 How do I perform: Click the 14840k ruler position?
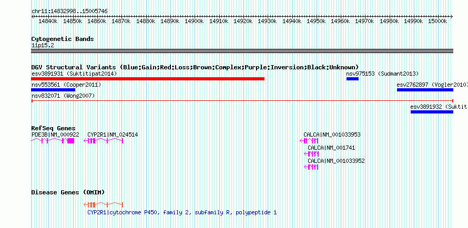(x=47, y=21)
